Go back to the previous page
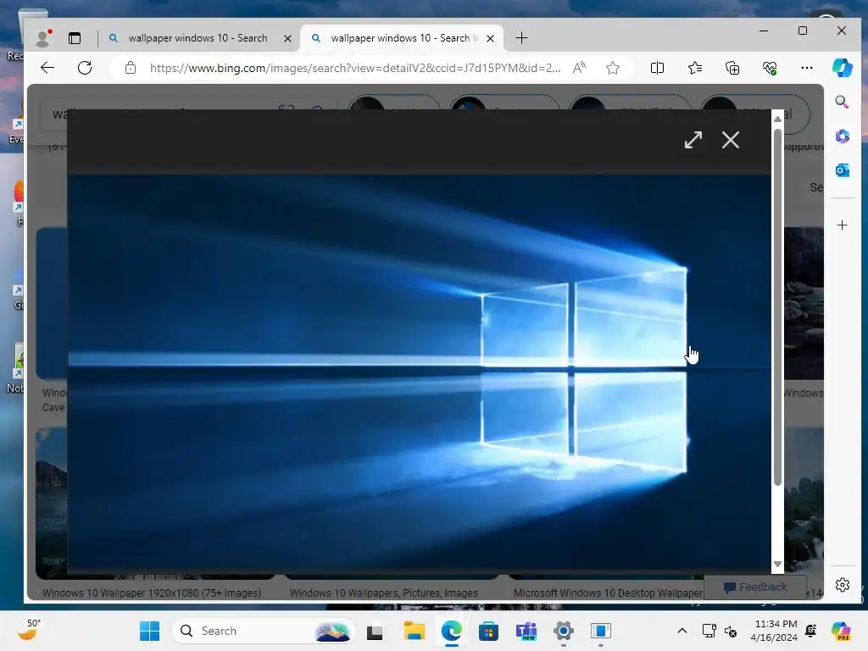Screen dimensions: 868x651 [47, 68]
